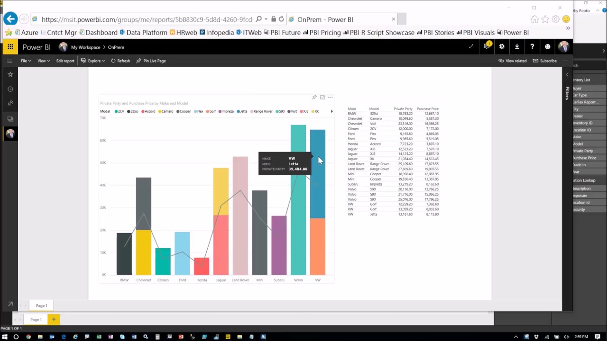Screen dimensions: 607x341
Task: Enter full screen mode icon
Action: coord(471,46)
